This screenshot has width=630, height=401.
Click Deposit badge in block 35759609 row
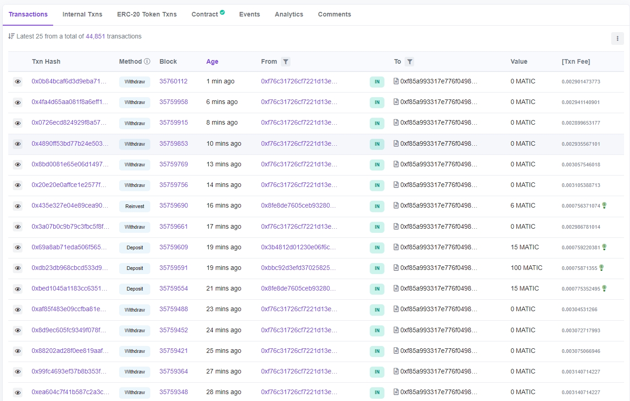click(135, 247)
